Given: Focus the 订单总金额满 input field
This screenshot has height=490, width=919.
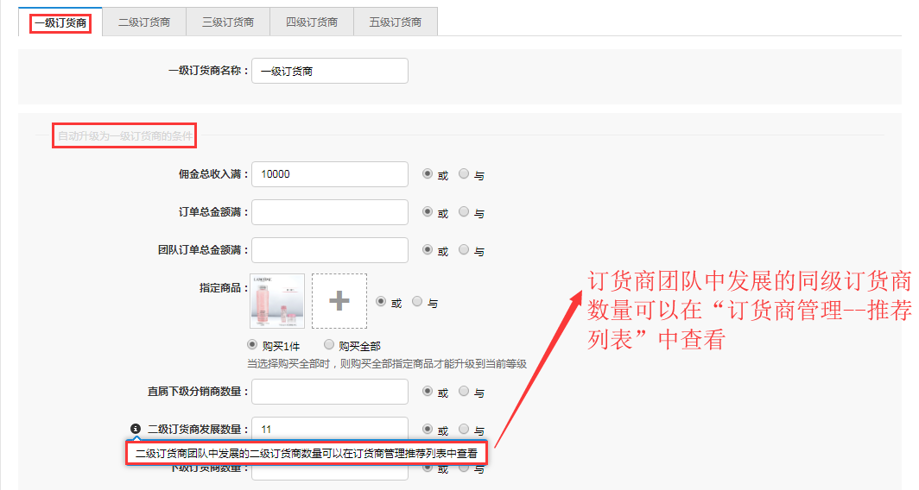Looking at the screenshot, I should 330,212.
